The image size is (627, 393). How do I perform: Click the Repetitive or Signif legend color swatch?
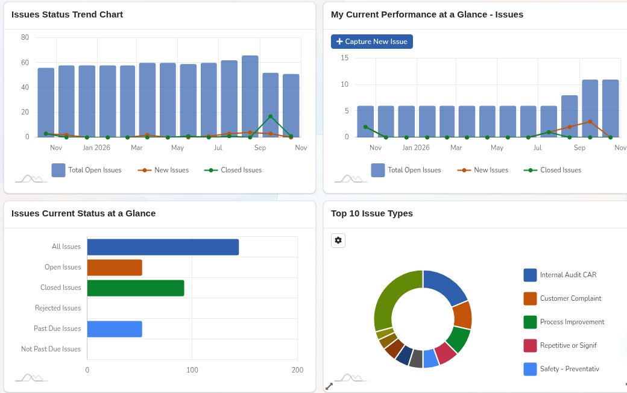coord(530,345)
